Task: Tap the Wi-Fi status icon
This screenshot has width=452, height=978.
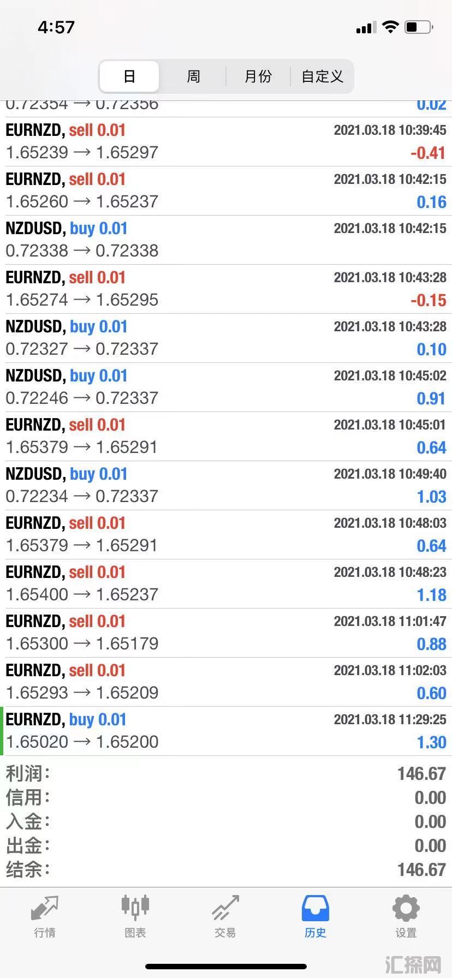Action: [x=390, y=27]
